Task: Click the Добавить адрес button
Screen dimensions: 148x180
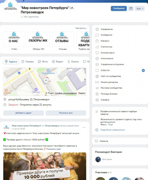Action: coord(23,113)
